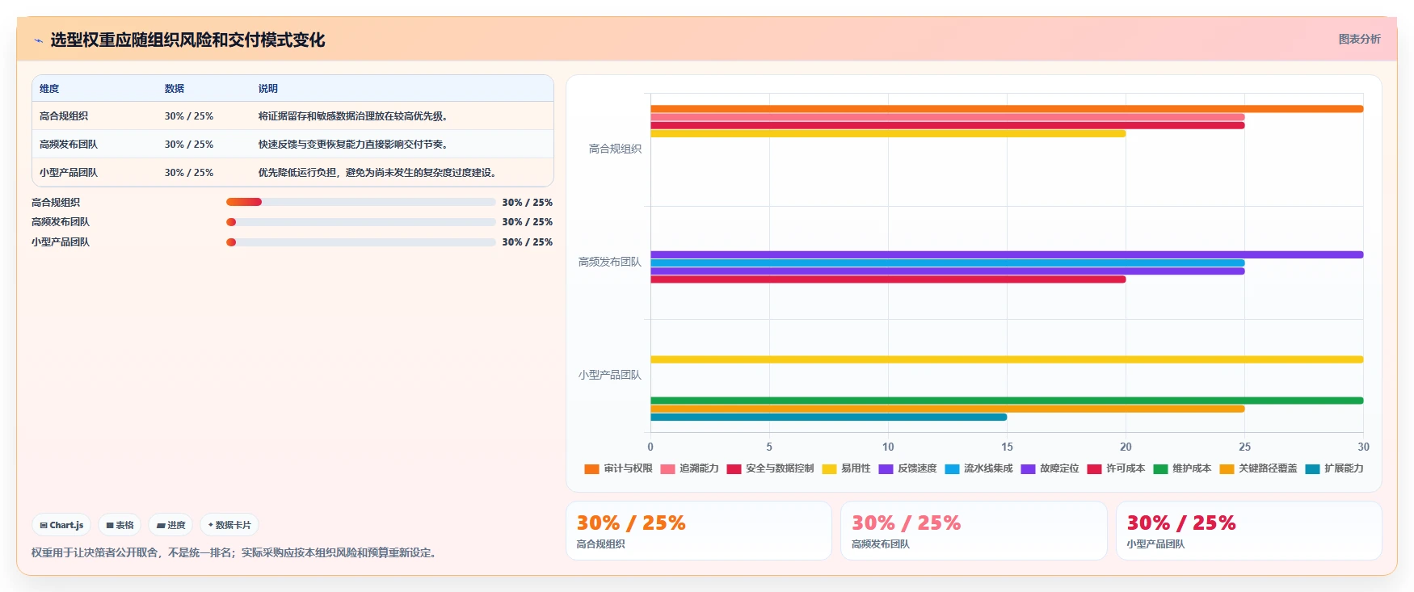Toggle 维护成本 legend item
Image resolution: width=1414 pixels, height=592 pixels.
coord(1182,468)
